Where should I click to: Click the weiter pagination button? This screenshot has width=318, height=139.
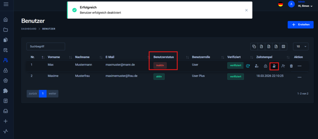(52, 94)
